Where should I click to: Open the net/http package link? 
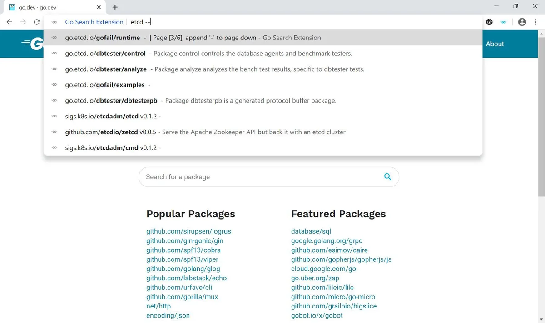tap(159, 306)
